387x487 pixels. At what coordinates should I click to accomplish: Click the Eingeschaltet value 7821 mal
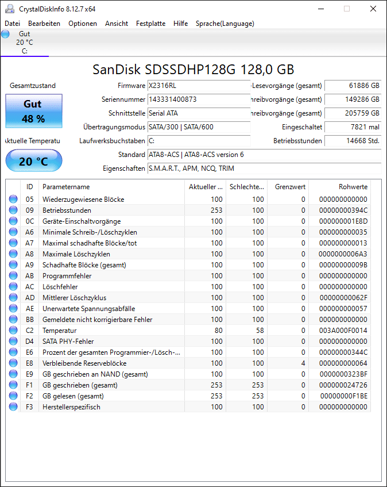pos(353,127)
